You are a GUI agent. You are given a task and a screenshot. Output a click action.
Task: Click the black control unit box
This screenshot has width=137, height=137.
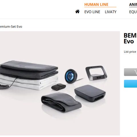90,93
